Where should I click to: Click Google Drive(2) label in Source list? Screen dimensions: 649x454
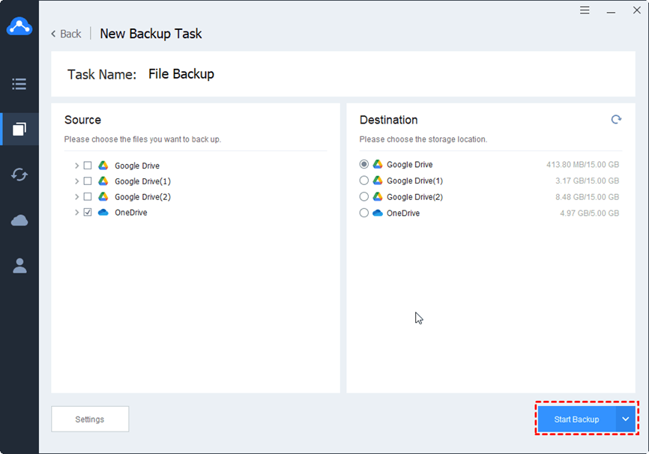point(143,197)
